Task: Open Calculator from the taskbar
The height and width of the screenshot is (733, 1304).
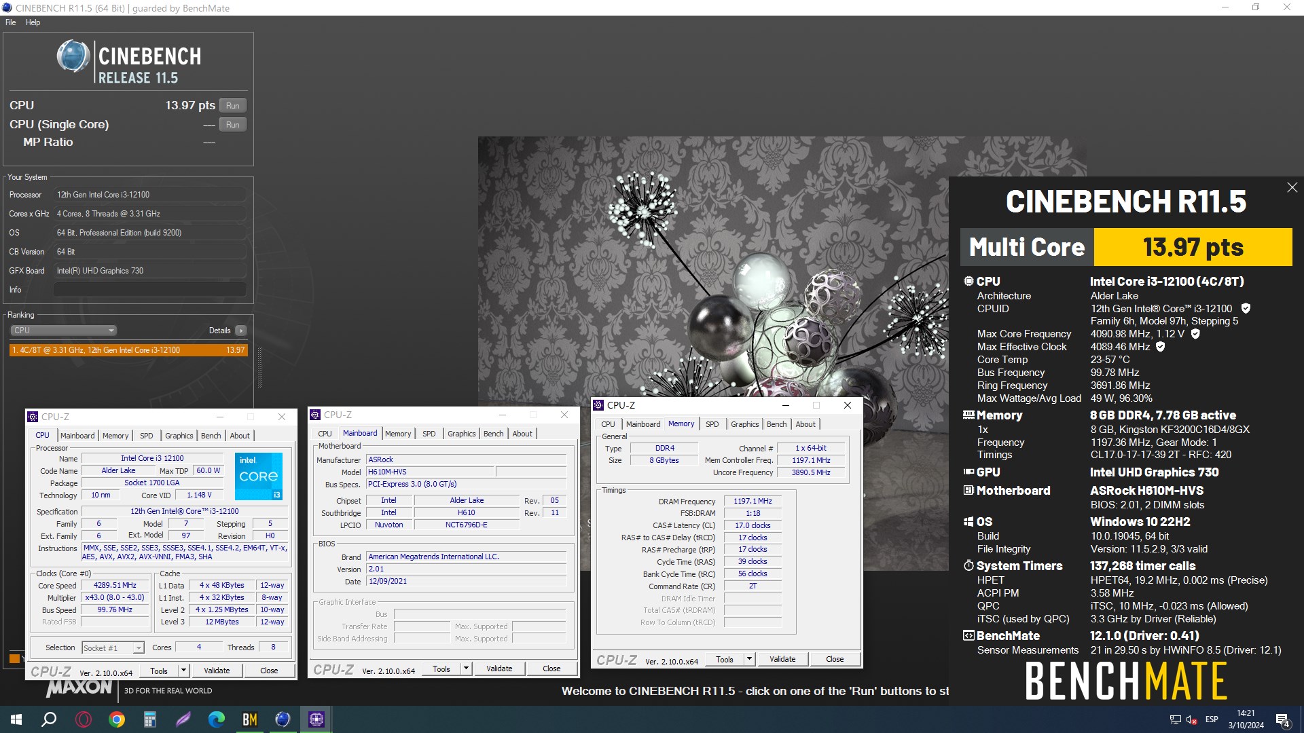Action: click(x=150, y=719)
